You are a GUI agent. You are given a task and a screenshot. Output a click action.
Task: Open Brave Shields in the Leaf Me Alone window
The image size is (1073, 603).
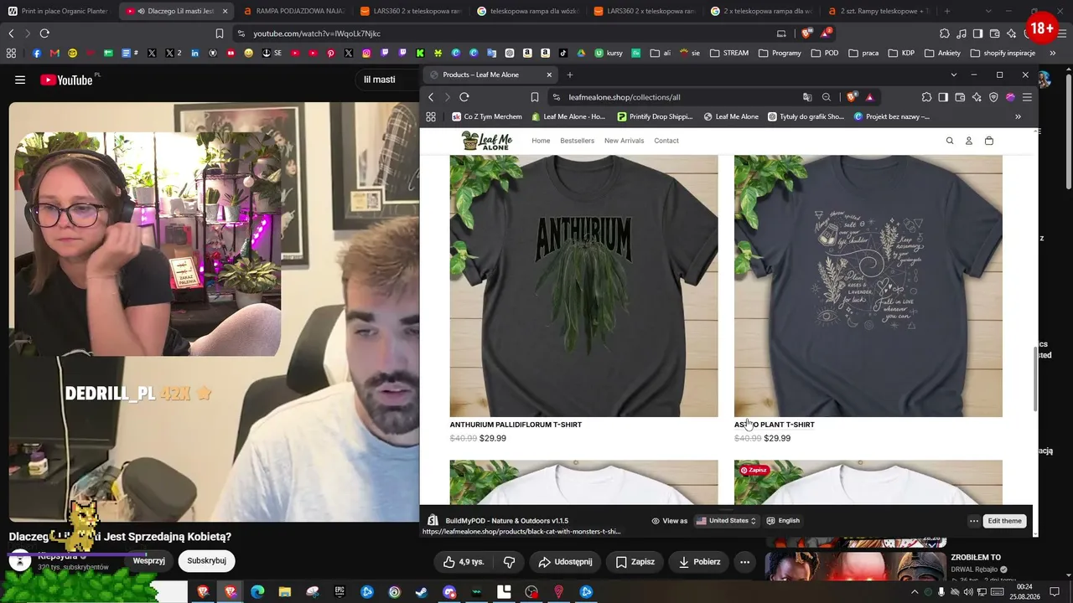852,97
